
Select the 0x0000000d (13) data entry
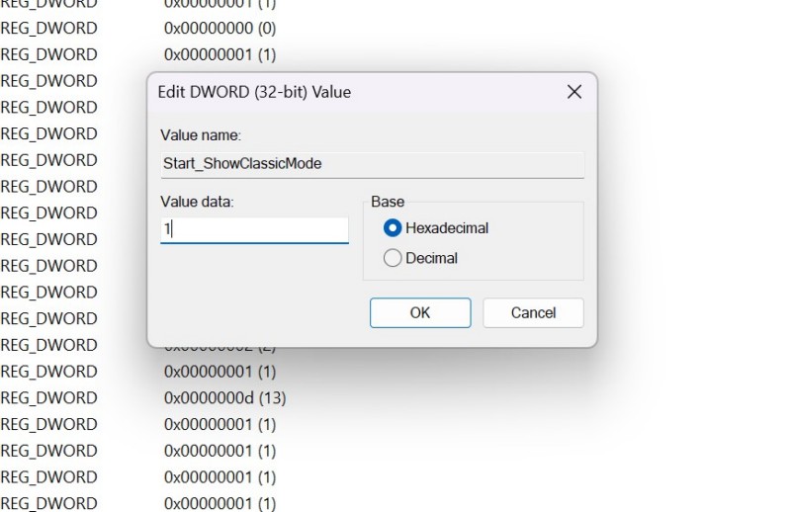pos(224,397)
